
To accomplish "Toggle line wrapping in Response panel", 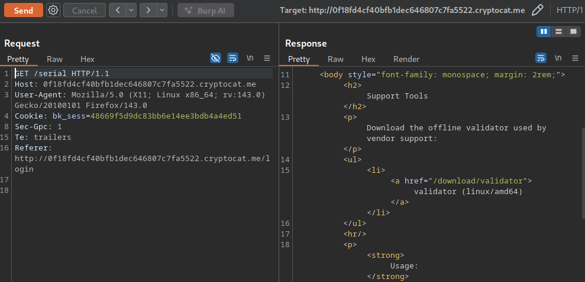I will [x=541, y=58].
